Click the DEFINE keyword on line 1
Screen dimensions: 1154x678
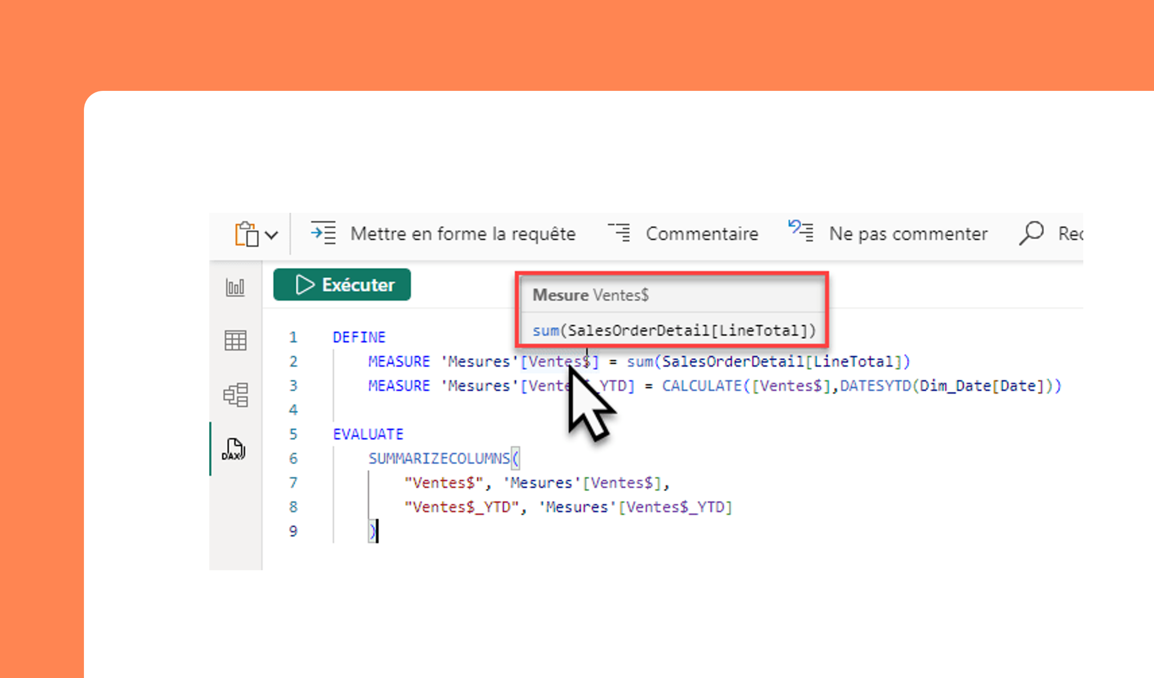coord(359,338)
